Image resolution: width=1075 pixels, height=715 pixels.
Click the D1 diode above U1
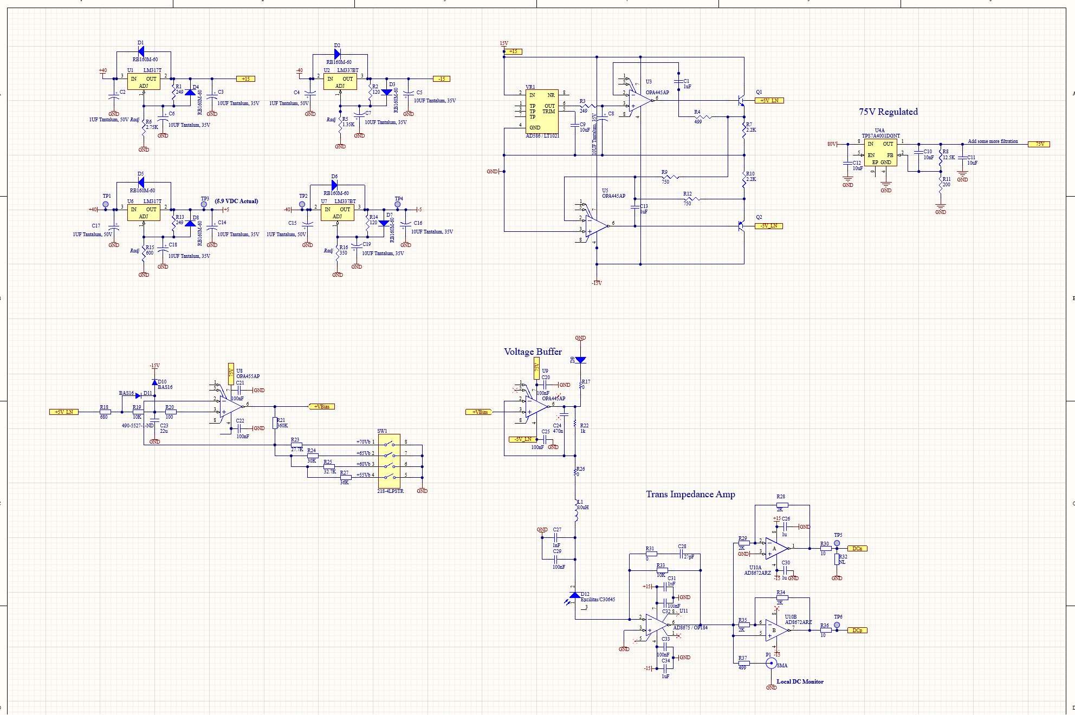(x=141, y=52)
